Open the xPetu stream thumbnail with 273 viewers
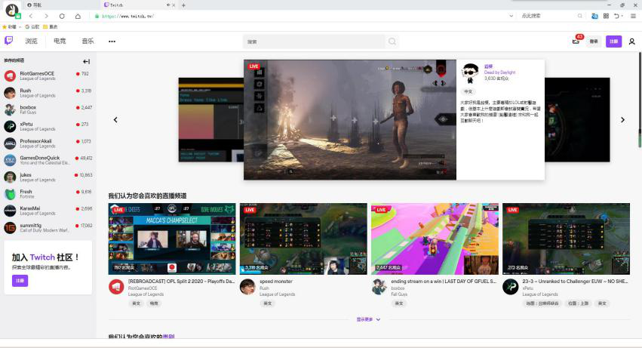 pos(566,239)
